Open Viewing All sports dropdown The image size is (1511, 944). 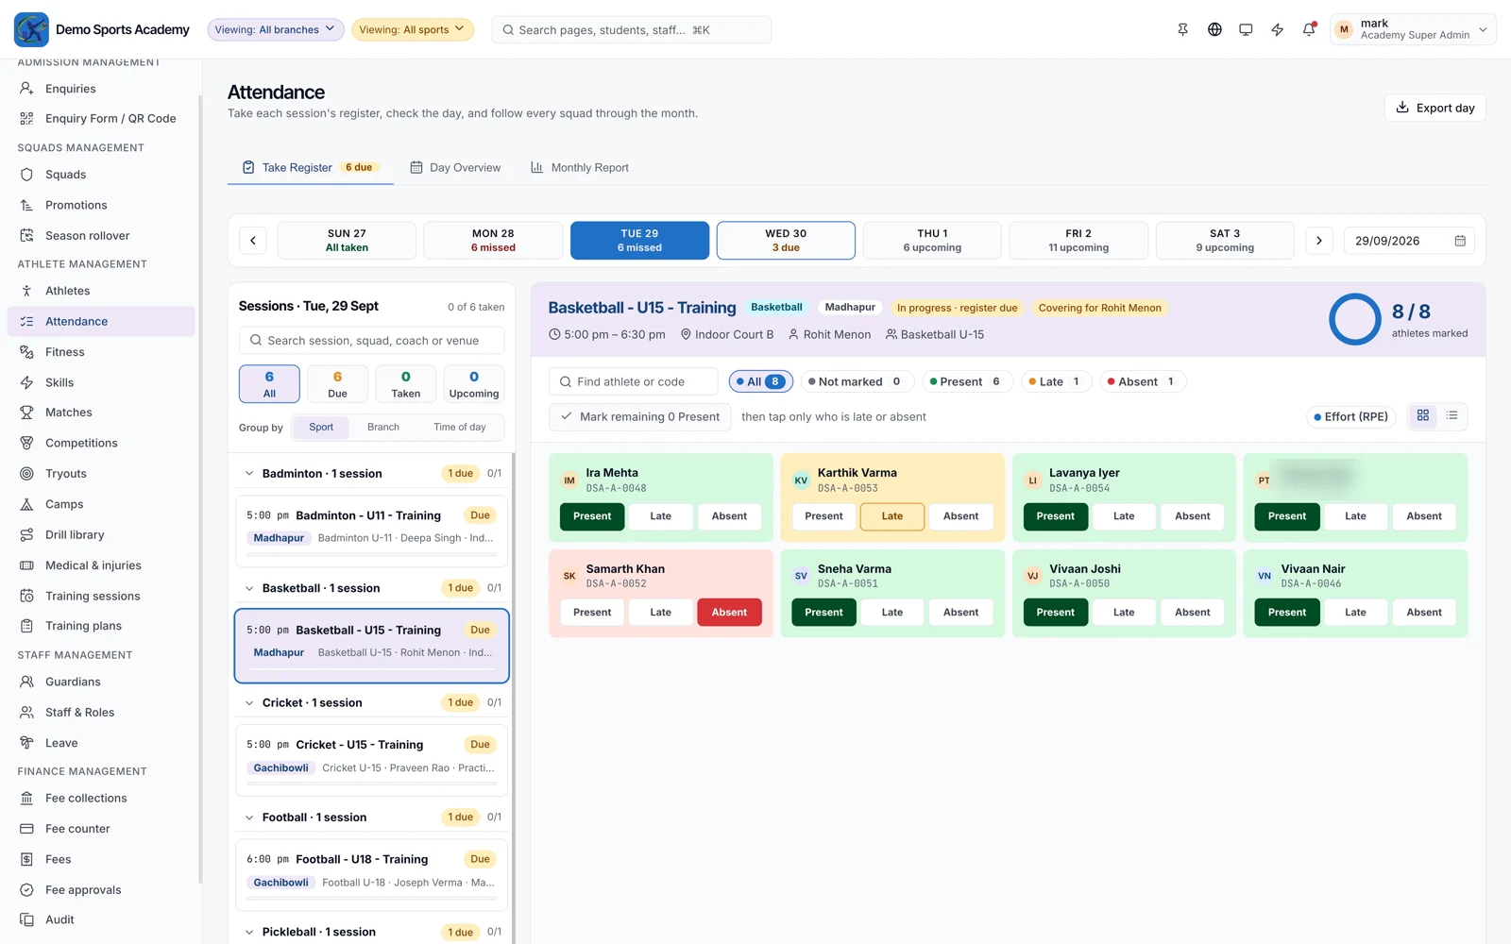pos(413,29)
